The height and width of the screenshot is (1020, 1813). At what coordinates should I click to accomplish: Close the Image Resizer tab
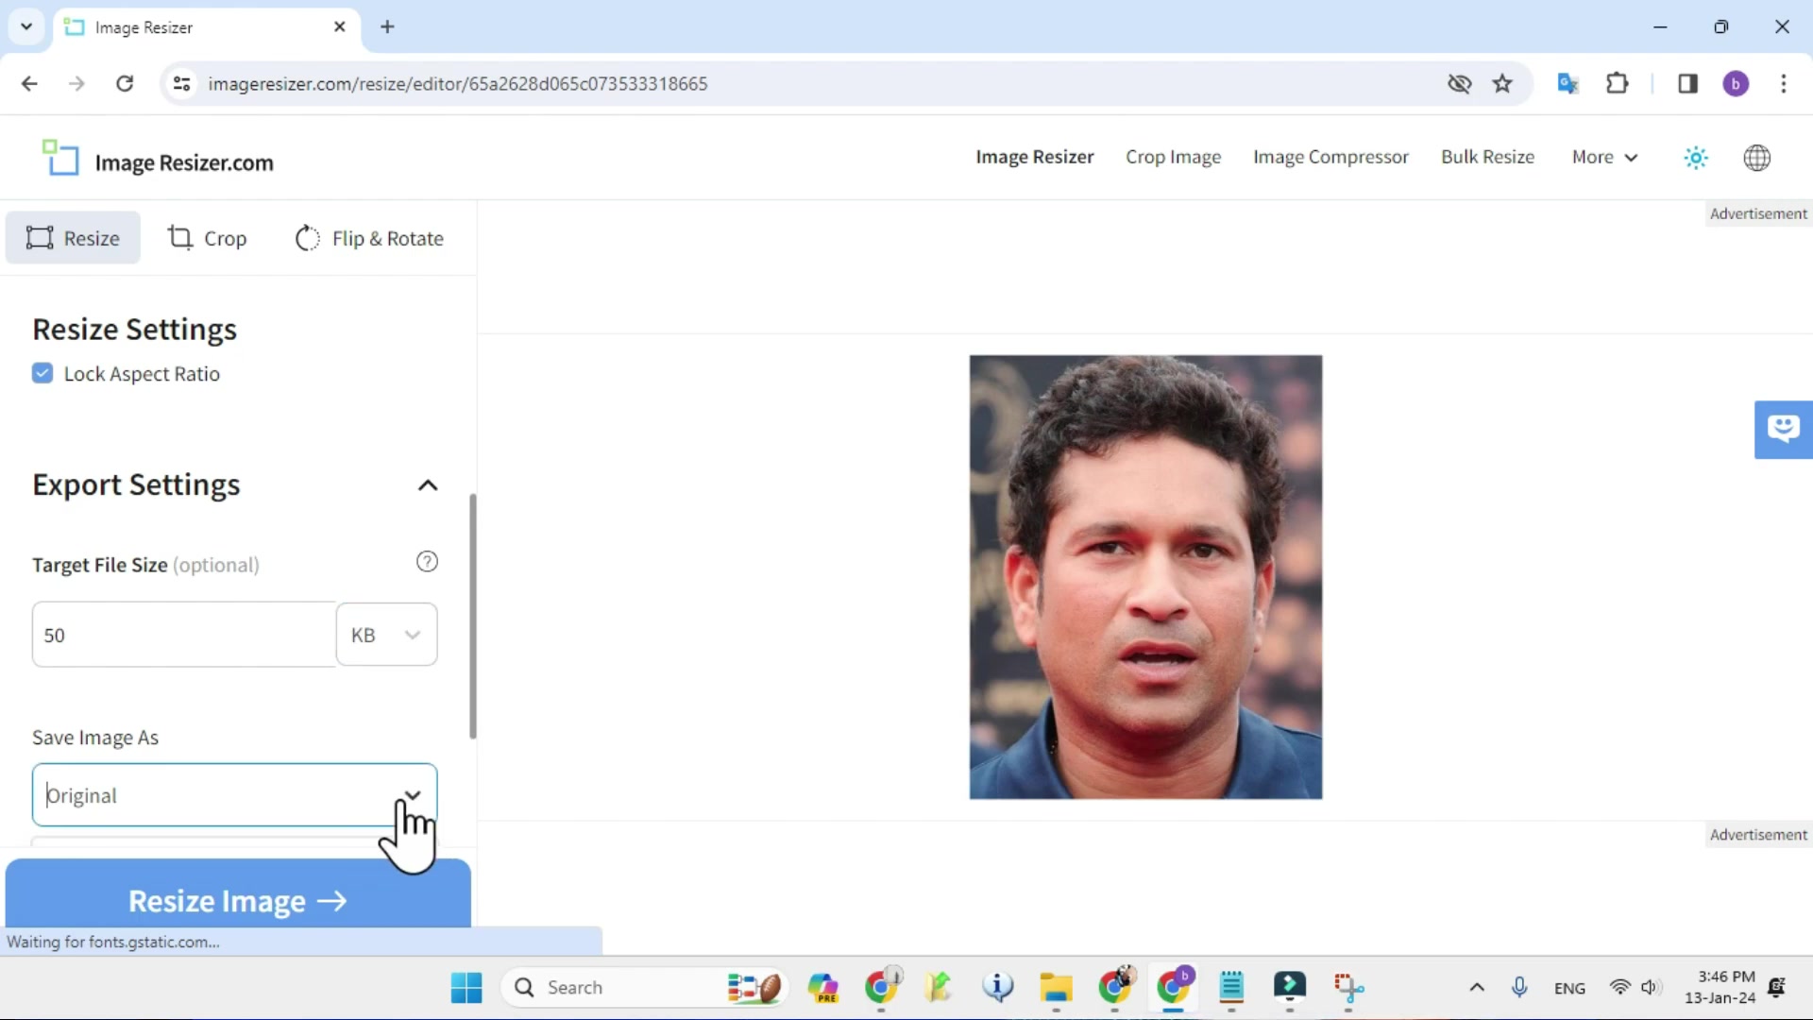[340, 26]
